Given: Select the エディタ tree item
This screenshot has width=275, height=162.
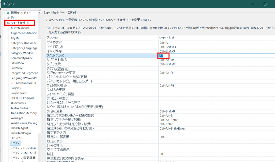Looking at the screenshot, I should tap(15, 143).
